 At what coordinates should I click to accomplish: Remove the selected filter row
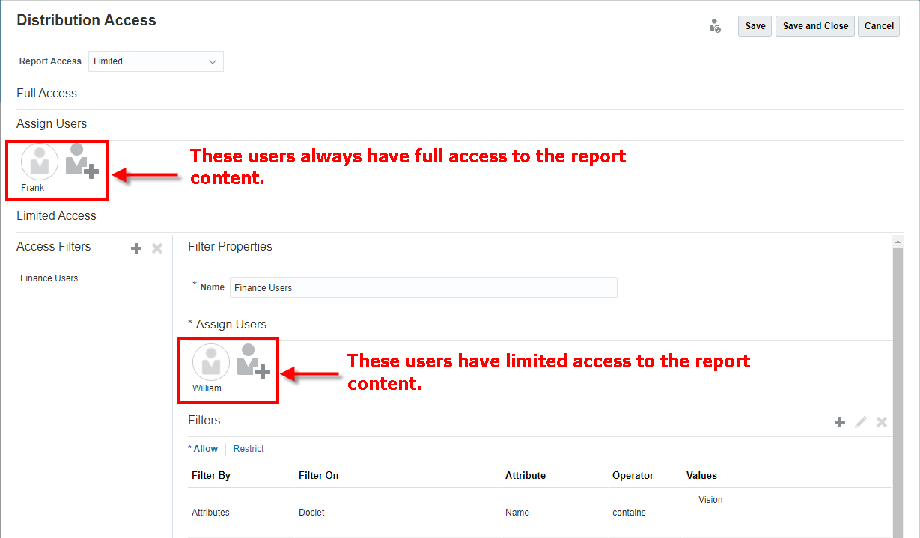(882, 422)
